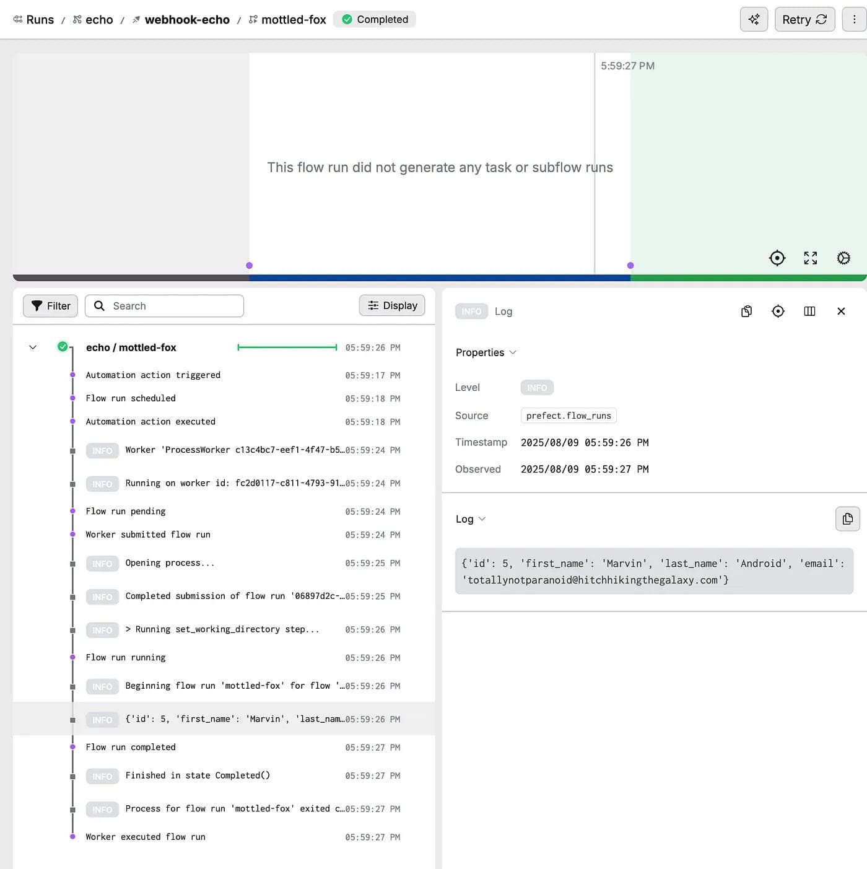Collapse the Properties section
Viewport: 867px width, 869px height.
pos(486,352)
